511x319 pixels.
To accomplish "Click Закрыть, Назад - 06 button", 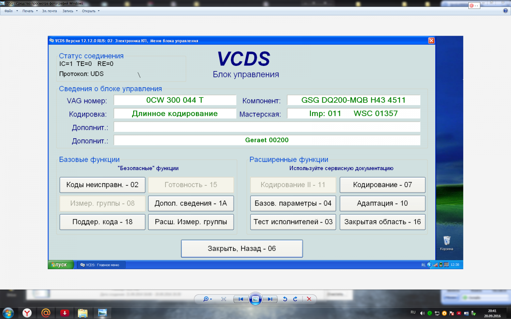I will tap(242, 248).
